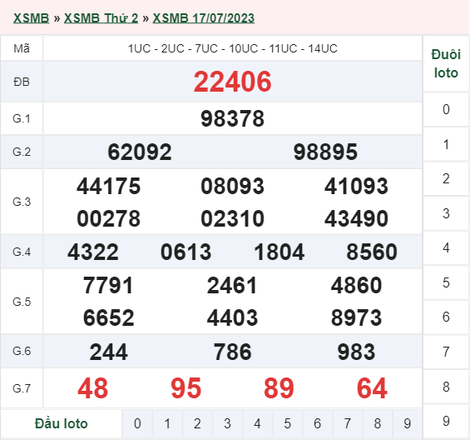This screenshot has width=470, height=440.
Task: Select Đuôi loto digit 2
Action: [446, 178]
